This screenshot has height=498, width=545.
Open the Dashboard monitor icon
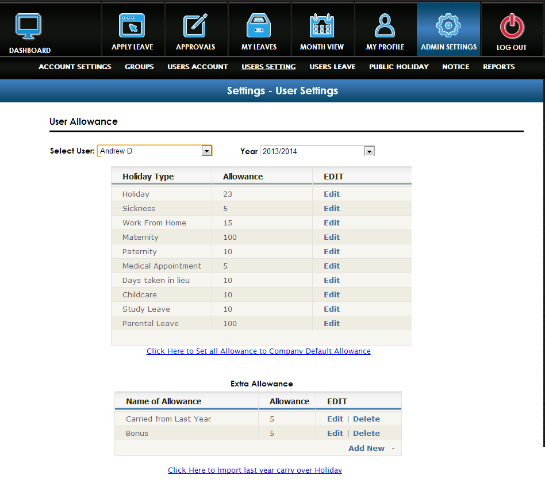[x=28, y=26]
